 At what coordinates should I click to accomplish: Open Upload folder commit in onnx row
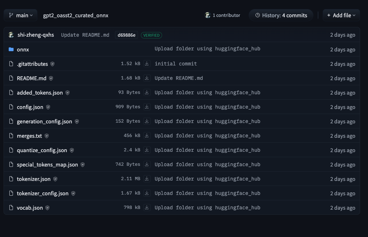click(x=207, y=49)
